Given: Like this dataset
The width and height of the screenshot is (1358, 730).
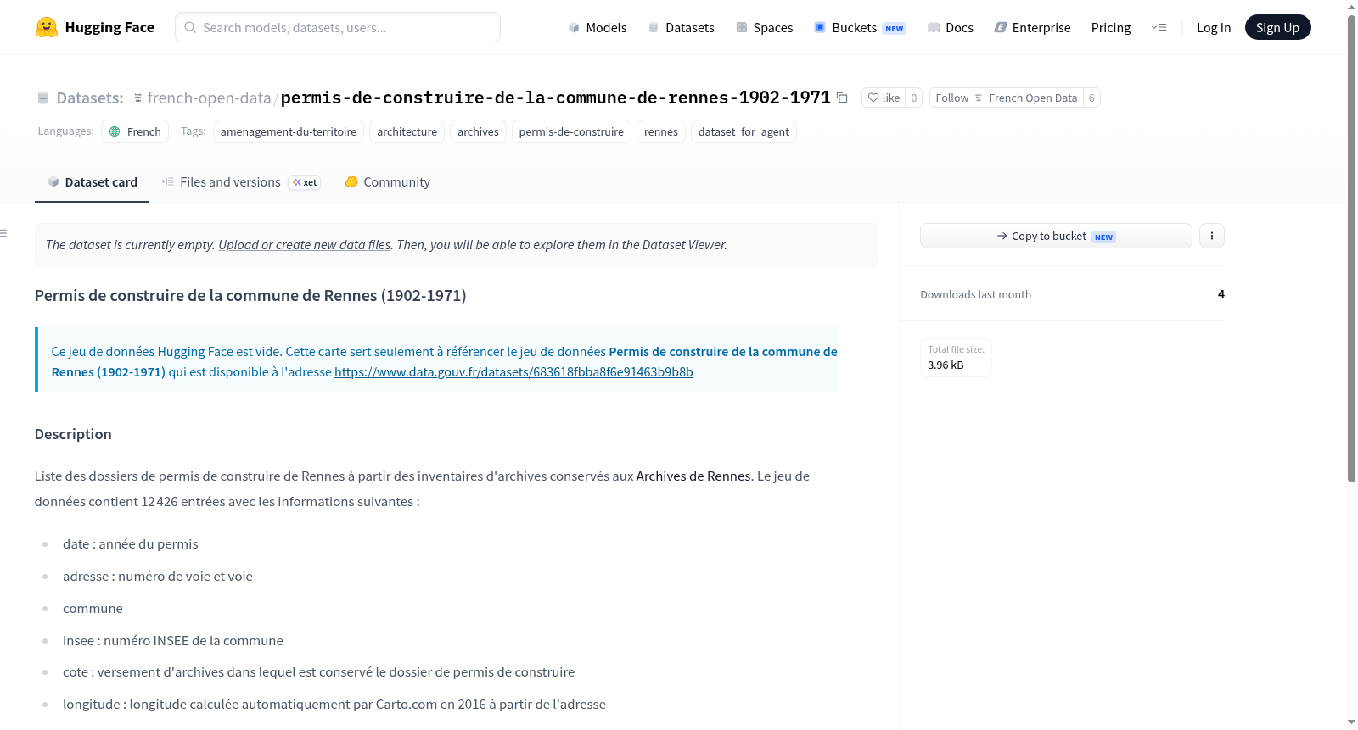Looking at the screenshot, I should [x=884, y=98].
